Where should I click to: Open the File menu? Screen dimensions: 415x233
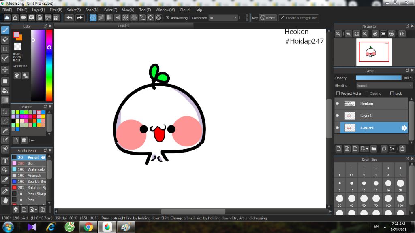click(7, 10)
